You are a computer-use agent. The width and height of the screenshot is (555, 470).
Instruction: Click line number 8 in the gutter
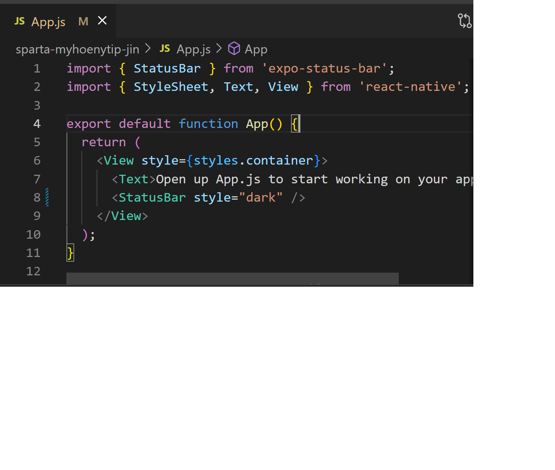tap(37, 198)
